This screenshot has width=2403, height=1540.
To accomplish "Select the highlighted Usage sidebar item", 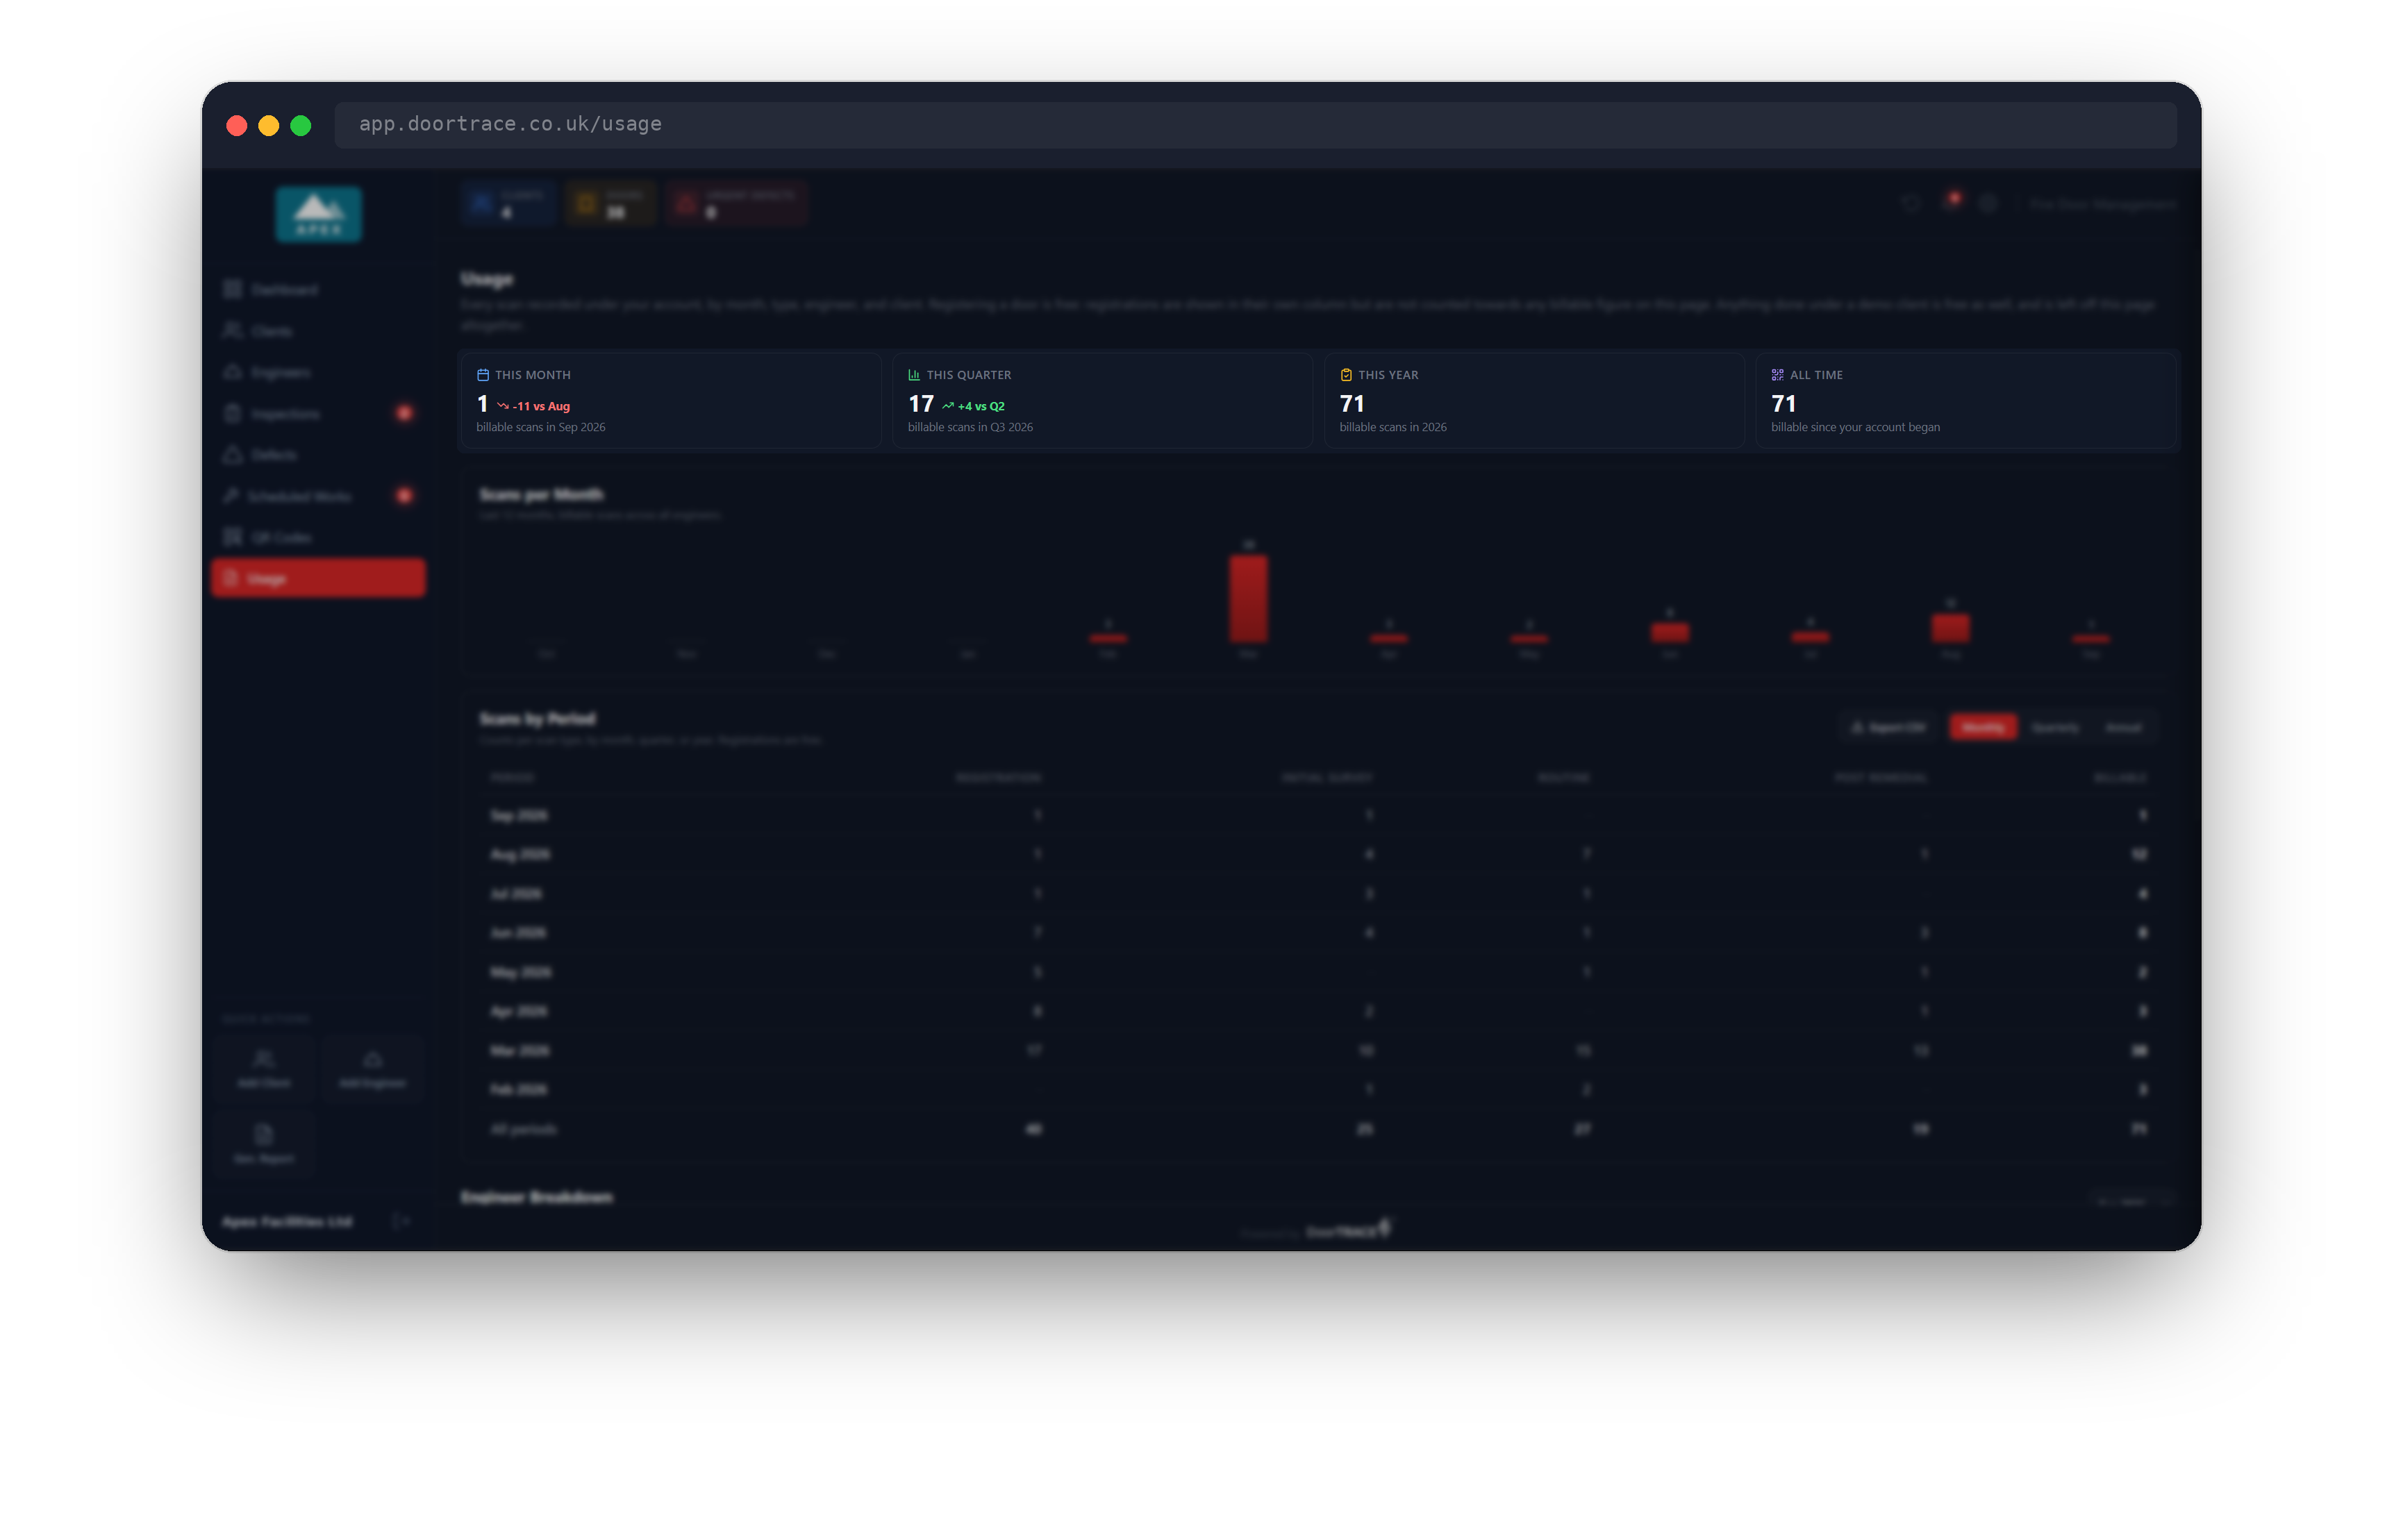I will [x=318, y=578].
